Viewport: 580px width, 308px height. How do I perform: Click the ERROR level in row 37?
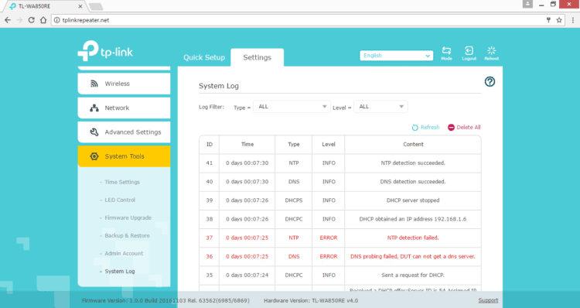point(329,238)
